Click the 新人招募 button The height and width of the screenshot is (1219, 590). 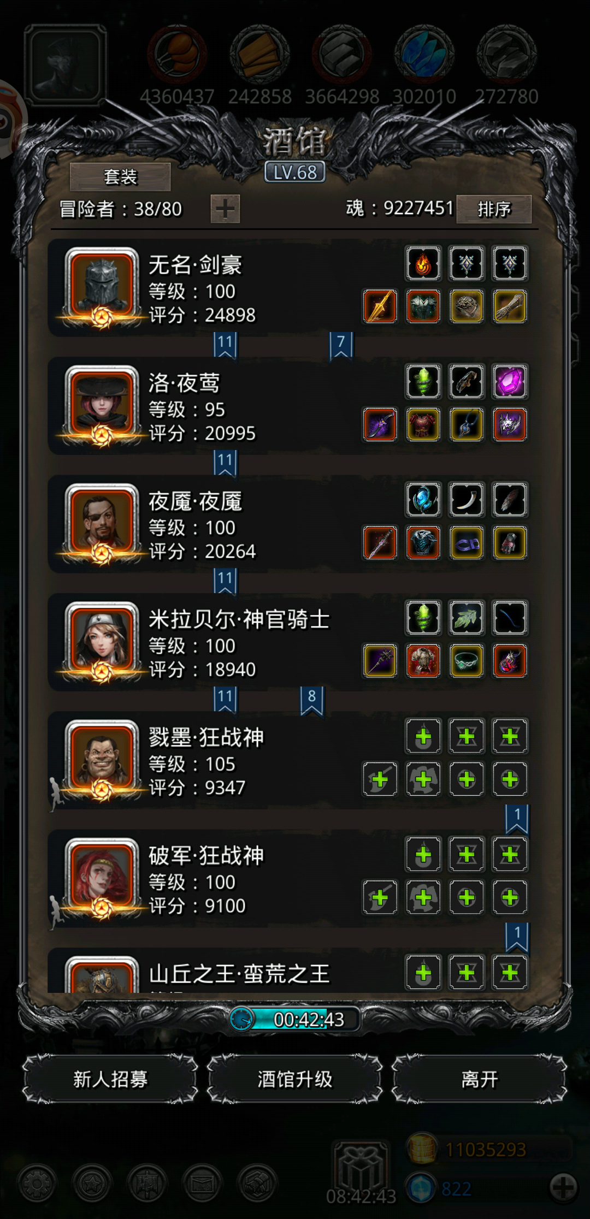(x=110, y=1079)
